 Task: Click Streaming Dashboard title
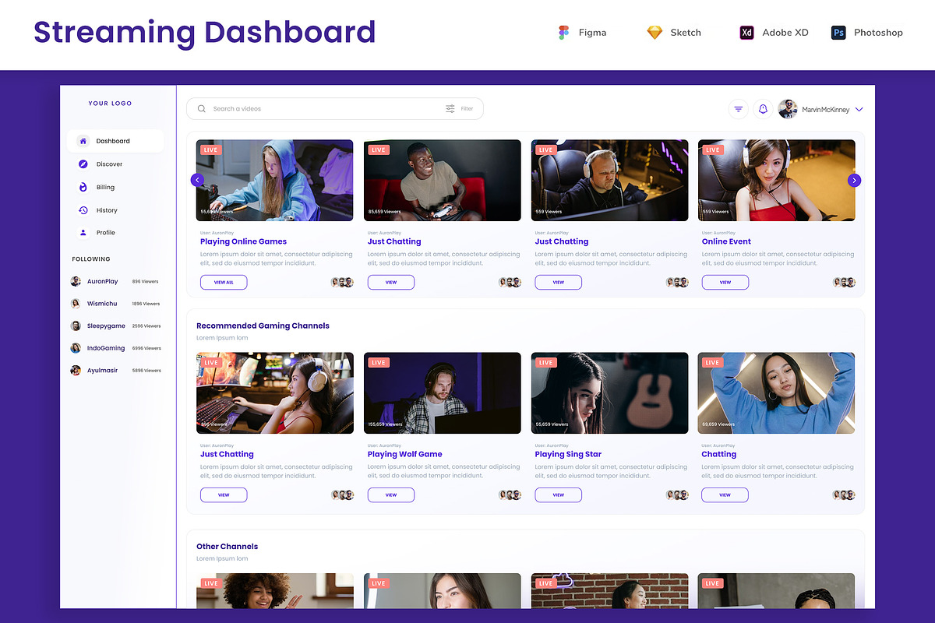205,33
